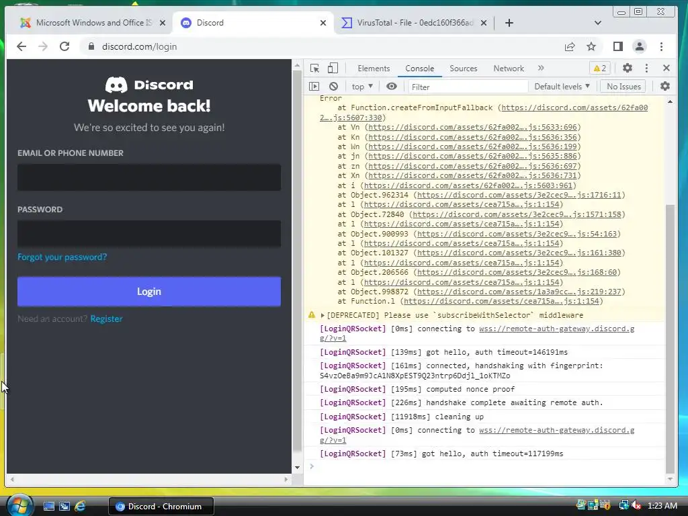Screen dimensions: 688x516
Task: Open the Function.l source link
Action: (501, 302)
